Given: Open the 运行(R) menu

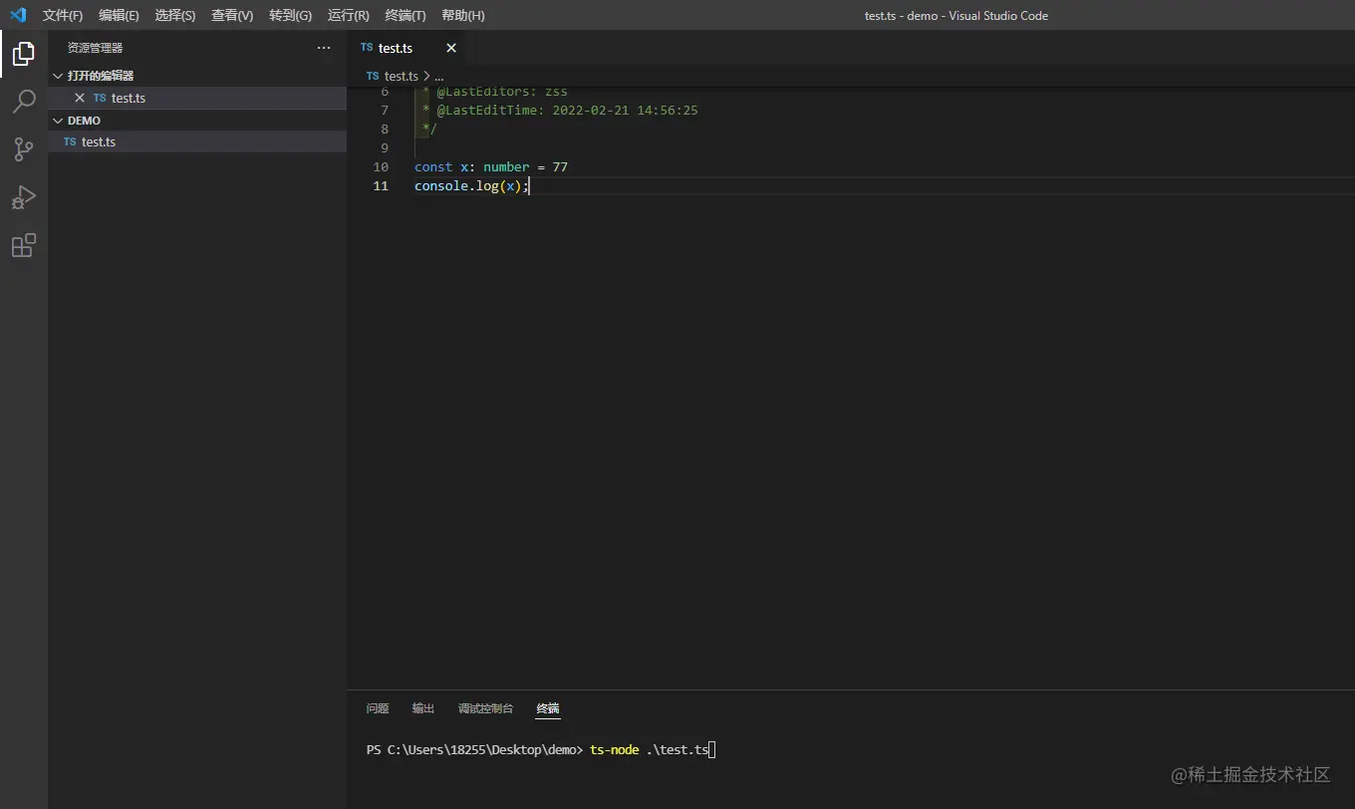Looking at the screenshot, I should 348,15.
